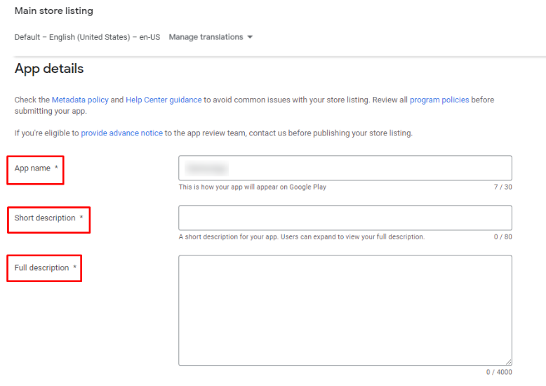The height and width of the screenshot is (386, 546).
Task: Click into the Short description field
Action: point(345,218)
